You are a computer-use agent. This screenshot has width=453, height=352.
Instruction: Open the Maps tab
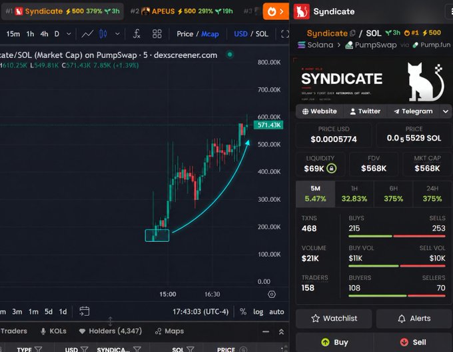pos(169,331)
